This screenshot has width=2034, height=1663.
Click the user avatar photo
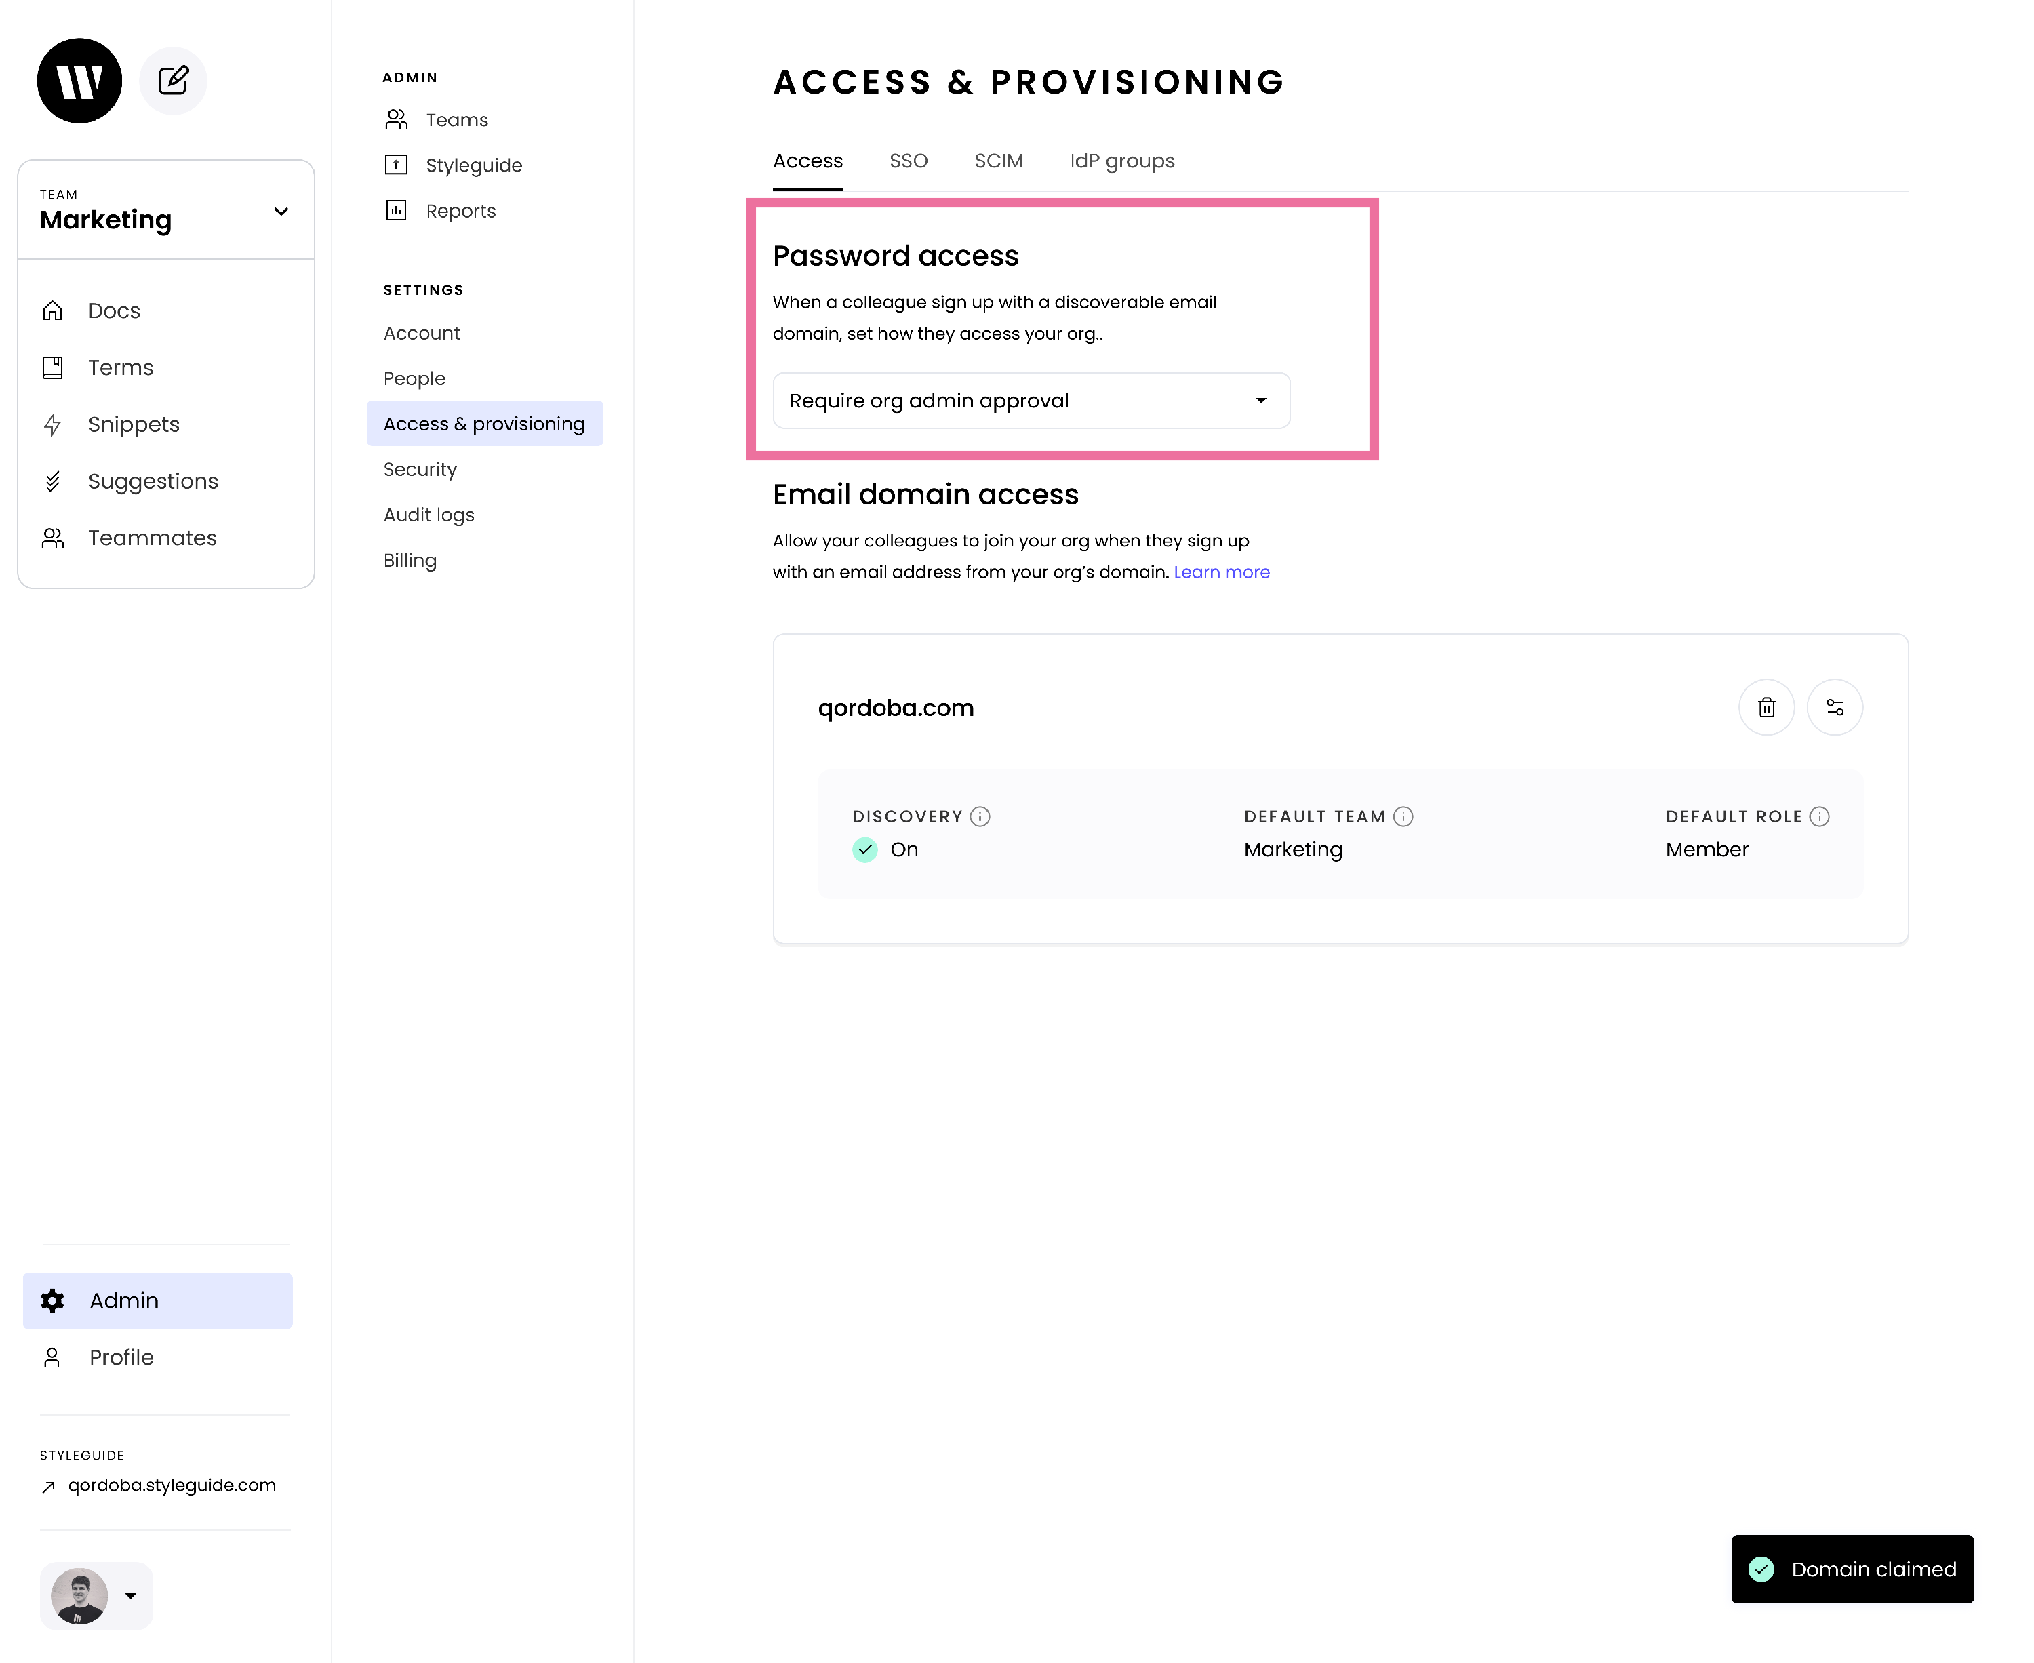tap(79, 1595)
